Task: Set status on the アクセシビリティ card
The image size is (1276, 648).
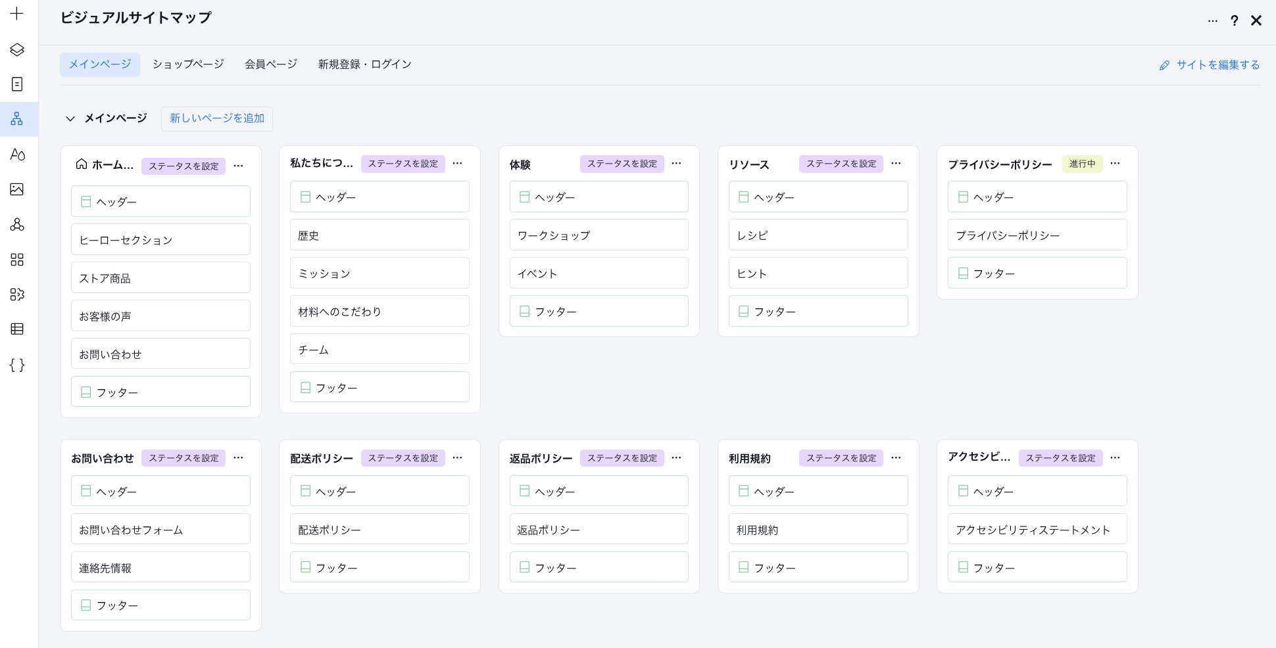Action: coord(1060,458)
